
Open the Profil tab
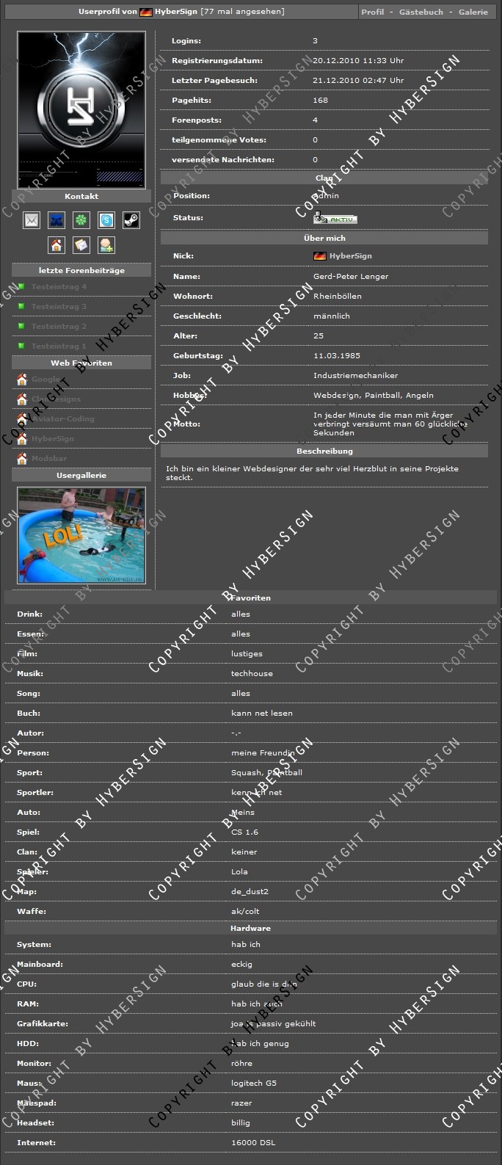(372, 12)
